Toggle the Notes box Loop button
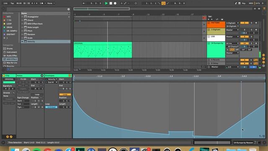268x151 pixels. coord(37,94)
